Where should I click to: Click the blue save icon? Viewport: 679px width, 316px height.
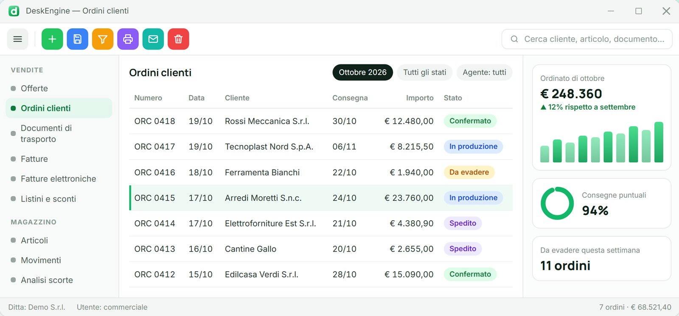click(77, 39)
